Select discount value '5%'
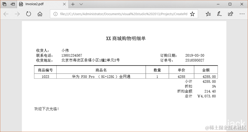The width and height of the screenshot is (248, 132). tap(214, 86)
